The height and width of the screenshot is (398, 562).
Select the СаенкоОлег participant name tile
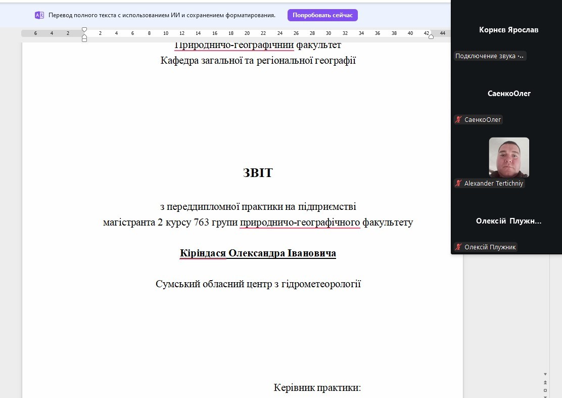tap(508, 94)
